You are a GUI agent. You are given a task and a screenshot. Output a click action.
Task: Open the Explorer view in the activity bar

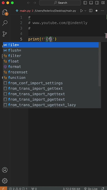(x=5, y=12)
